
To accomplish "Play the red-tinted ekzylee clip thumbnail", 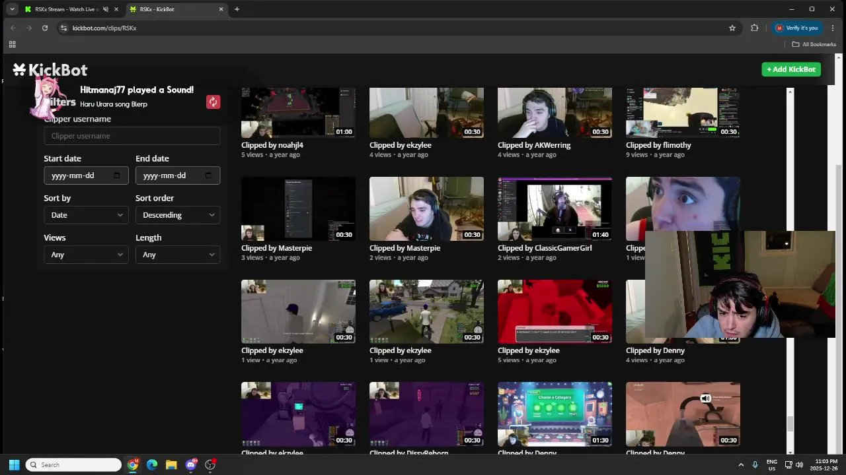I will pos(555,311).
